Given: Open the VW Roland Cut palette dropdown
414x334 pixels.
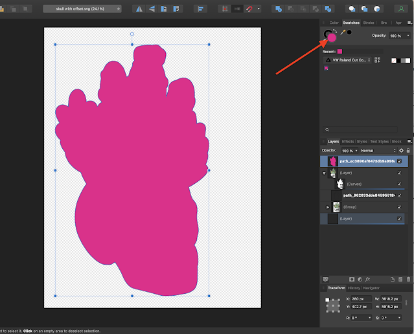Looking at the screenshot, I should [x=347, y=60].
